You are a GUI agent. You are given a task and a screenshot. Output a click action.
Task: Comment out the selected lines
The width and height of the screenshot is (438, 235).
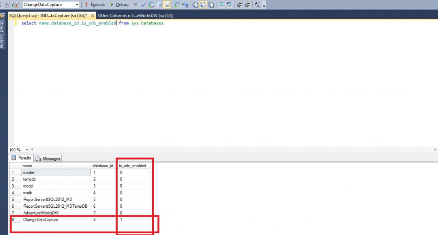[x=222, y=5]
